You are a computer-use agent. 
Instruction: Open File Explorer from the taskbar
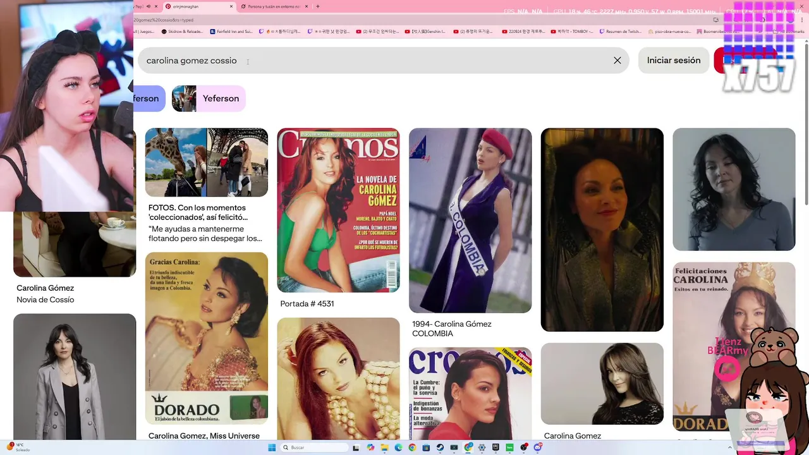385,447
